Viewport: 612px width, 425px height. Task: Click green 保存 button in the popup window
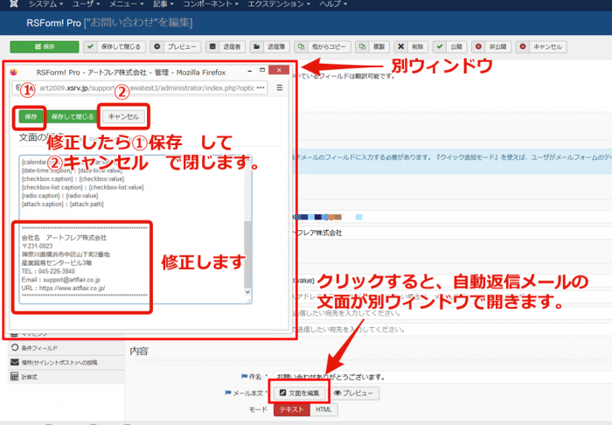[31, 116]
